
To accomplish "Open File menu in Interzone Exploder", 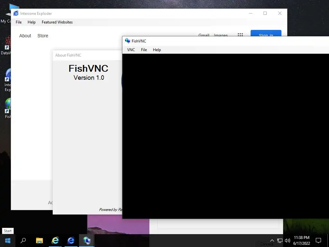I will coord(19,22).
